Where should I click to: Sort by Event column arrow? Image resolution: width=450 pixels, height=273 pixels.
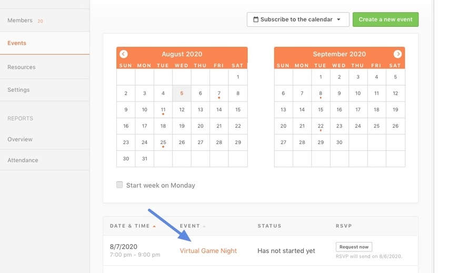[x=204, y=226]
